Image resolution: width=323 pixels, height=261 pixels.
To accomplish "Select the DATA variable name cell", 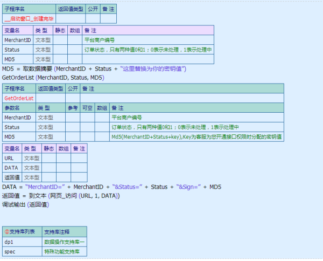I will click(11, 168).
